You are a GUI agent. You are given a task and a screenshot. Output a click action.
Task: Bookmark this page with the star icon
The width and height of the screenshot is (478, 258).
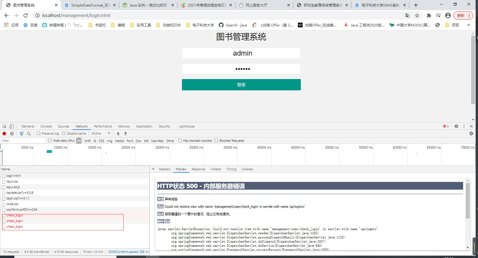click(x=417, y=15)
